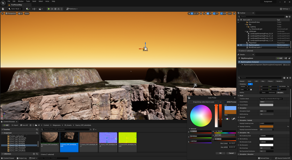Viewport: 292px width, 160px height.
Task: Reset Rayleigh Scattering to default arrow
Action: 288,126
